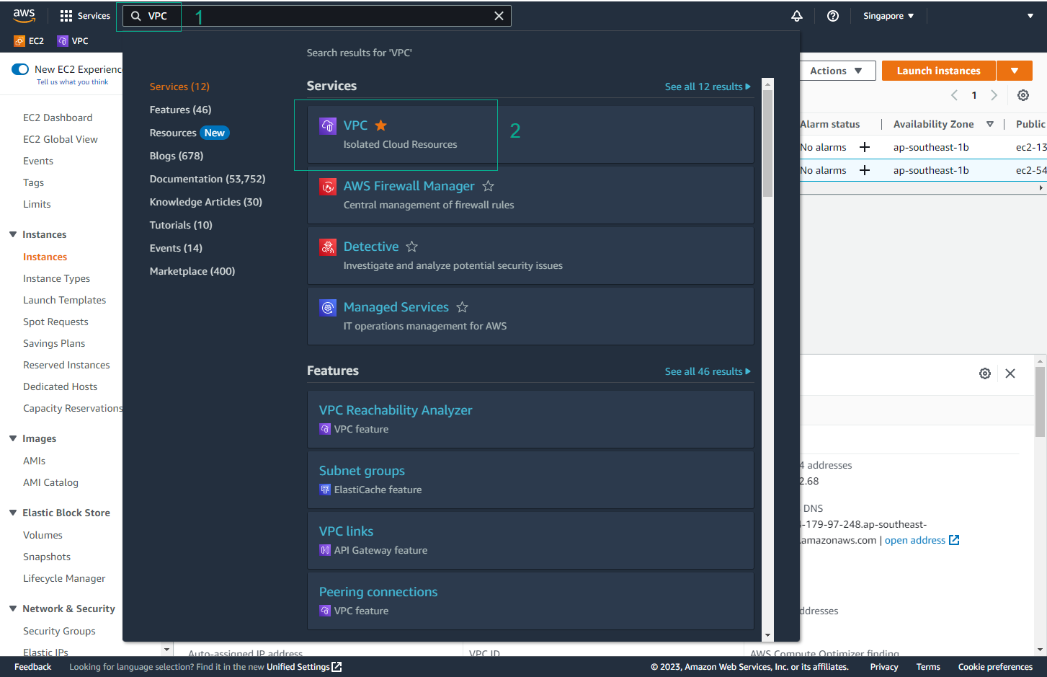Open Subnet groups ElastiCache feature
This screenshot has width=1047, height=677.
[362, 471]
